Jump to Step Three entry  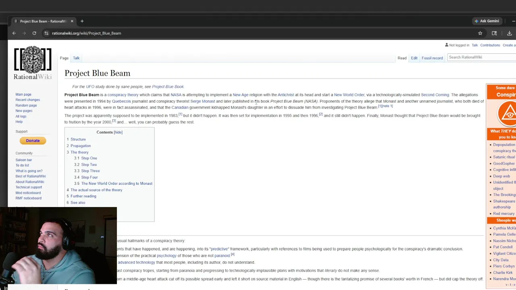[90, 171]
